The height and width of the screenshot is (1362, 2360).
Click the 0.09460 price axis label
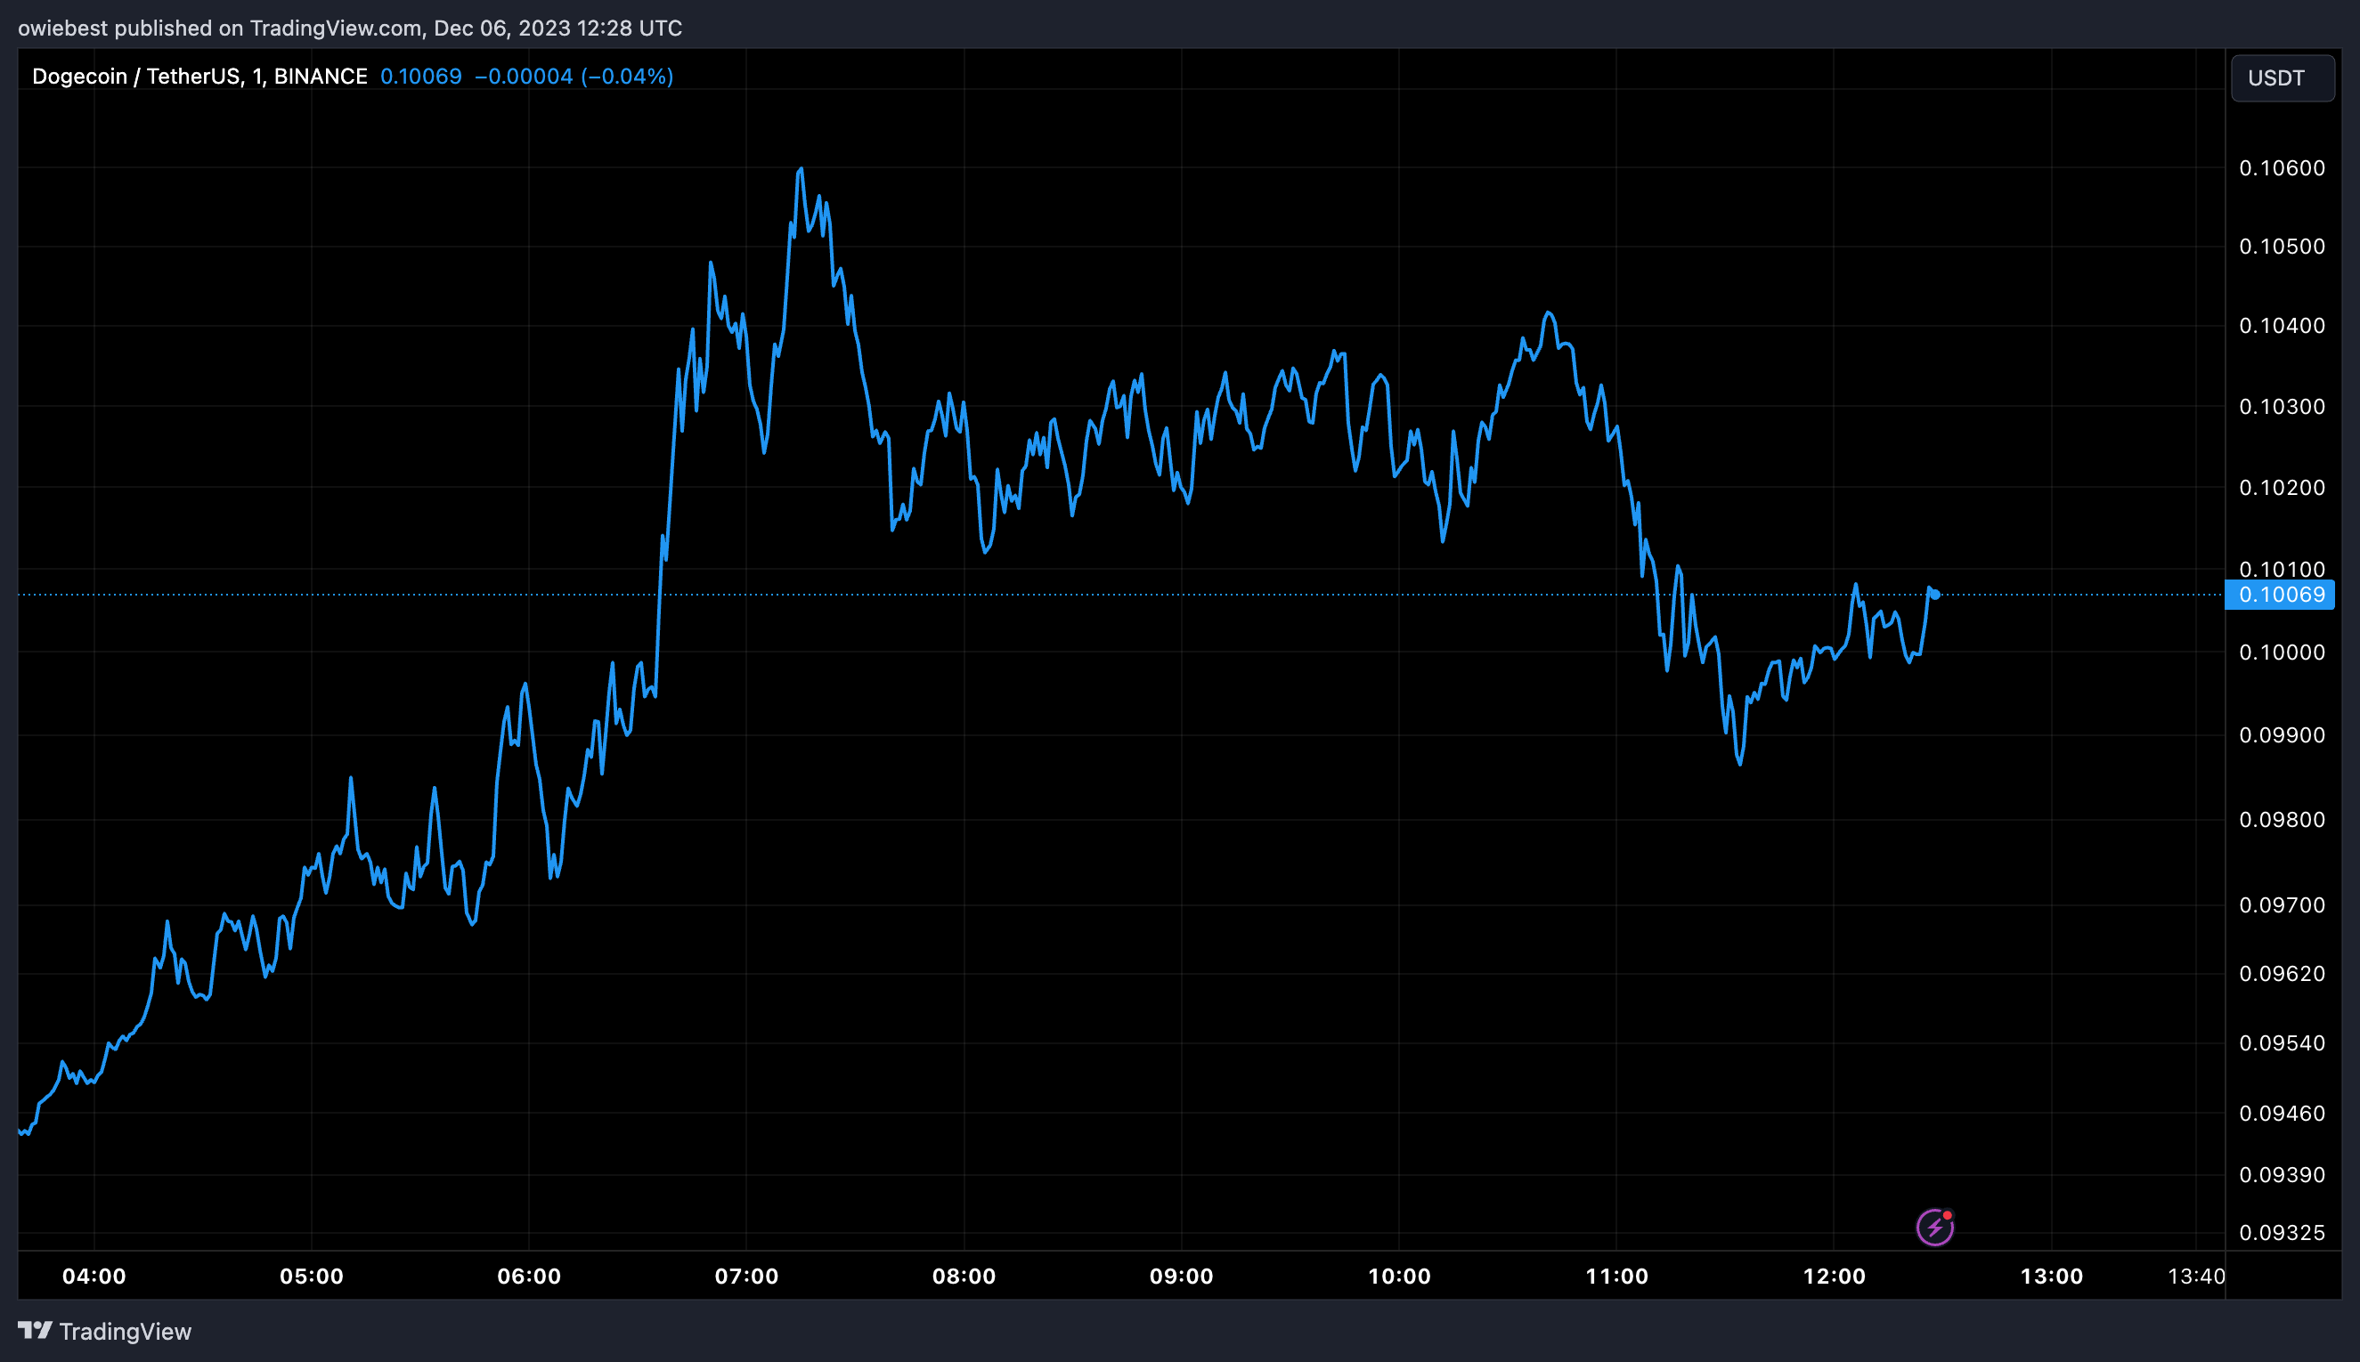pyautogui.click(x=2282, y=1113)
